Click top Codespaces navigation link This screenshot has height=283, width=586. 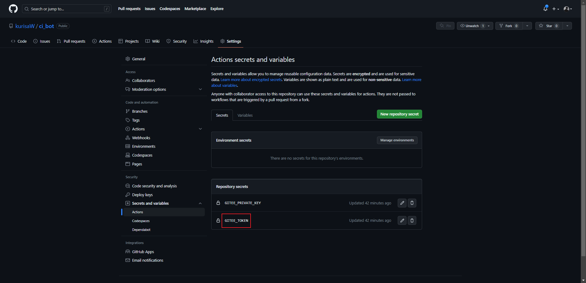(170, 9)
